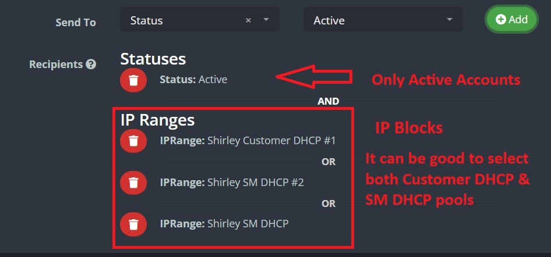Remove the last Shirley SM DHCP range
The width and height of the screenshot is (551, 257).
133,224
